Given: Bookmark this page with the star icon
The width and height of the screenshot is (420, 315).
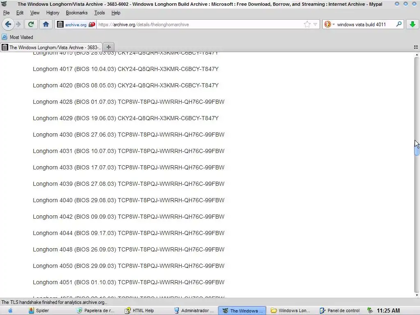Looking at the screenshot, I should 307,24.
